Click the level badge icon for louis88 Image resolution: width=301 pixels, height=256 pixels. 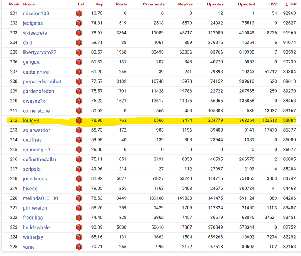79,121
